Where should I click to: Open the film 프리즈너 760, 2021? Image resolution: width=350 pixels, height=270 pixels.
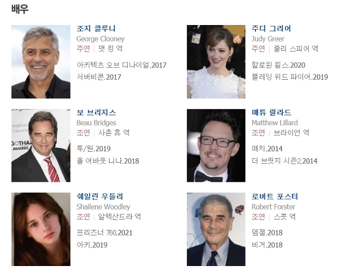(104, 233)
